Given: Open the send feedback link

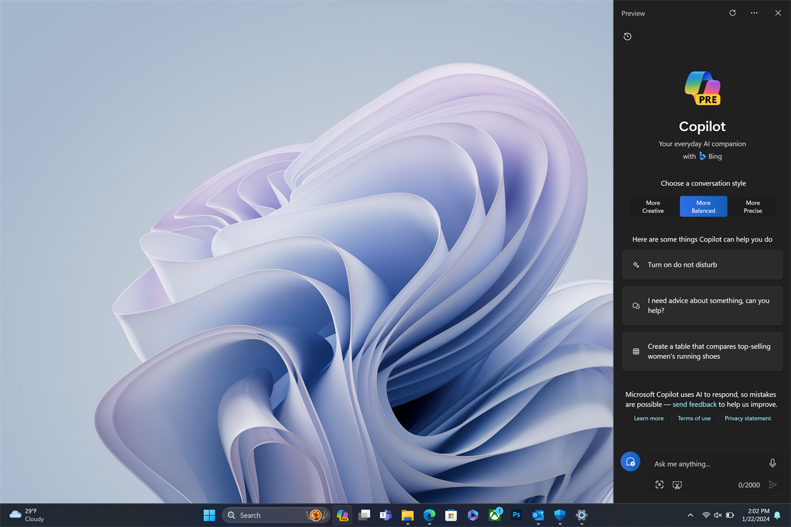Looking at the screenshot, I should click(x=695, y=405).
